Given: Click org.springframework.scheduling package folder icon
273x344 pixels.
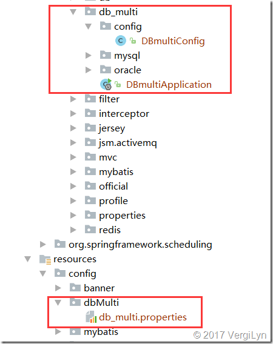Looking at the screenshot, I should [x=60, y=243].
